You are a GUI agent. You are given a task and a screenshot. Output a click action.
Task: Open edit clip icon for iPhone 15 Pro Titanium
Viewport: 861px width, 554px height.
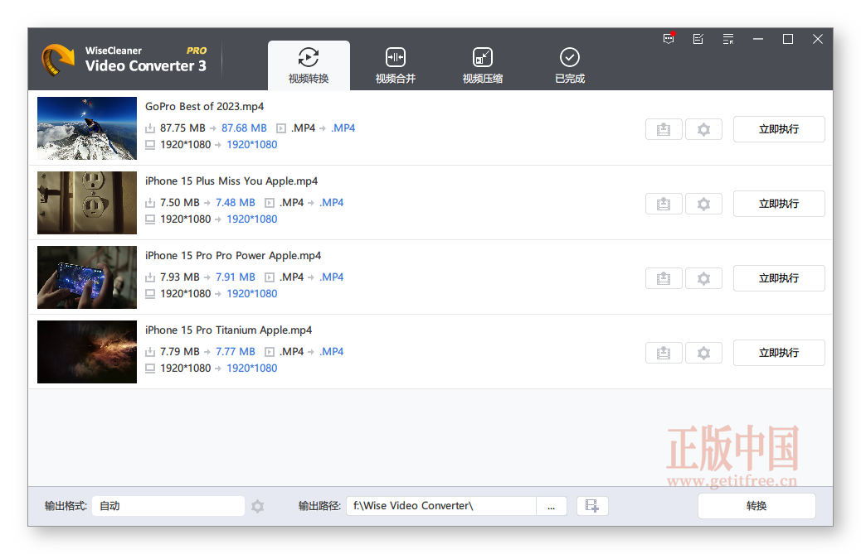click(664, 353)
